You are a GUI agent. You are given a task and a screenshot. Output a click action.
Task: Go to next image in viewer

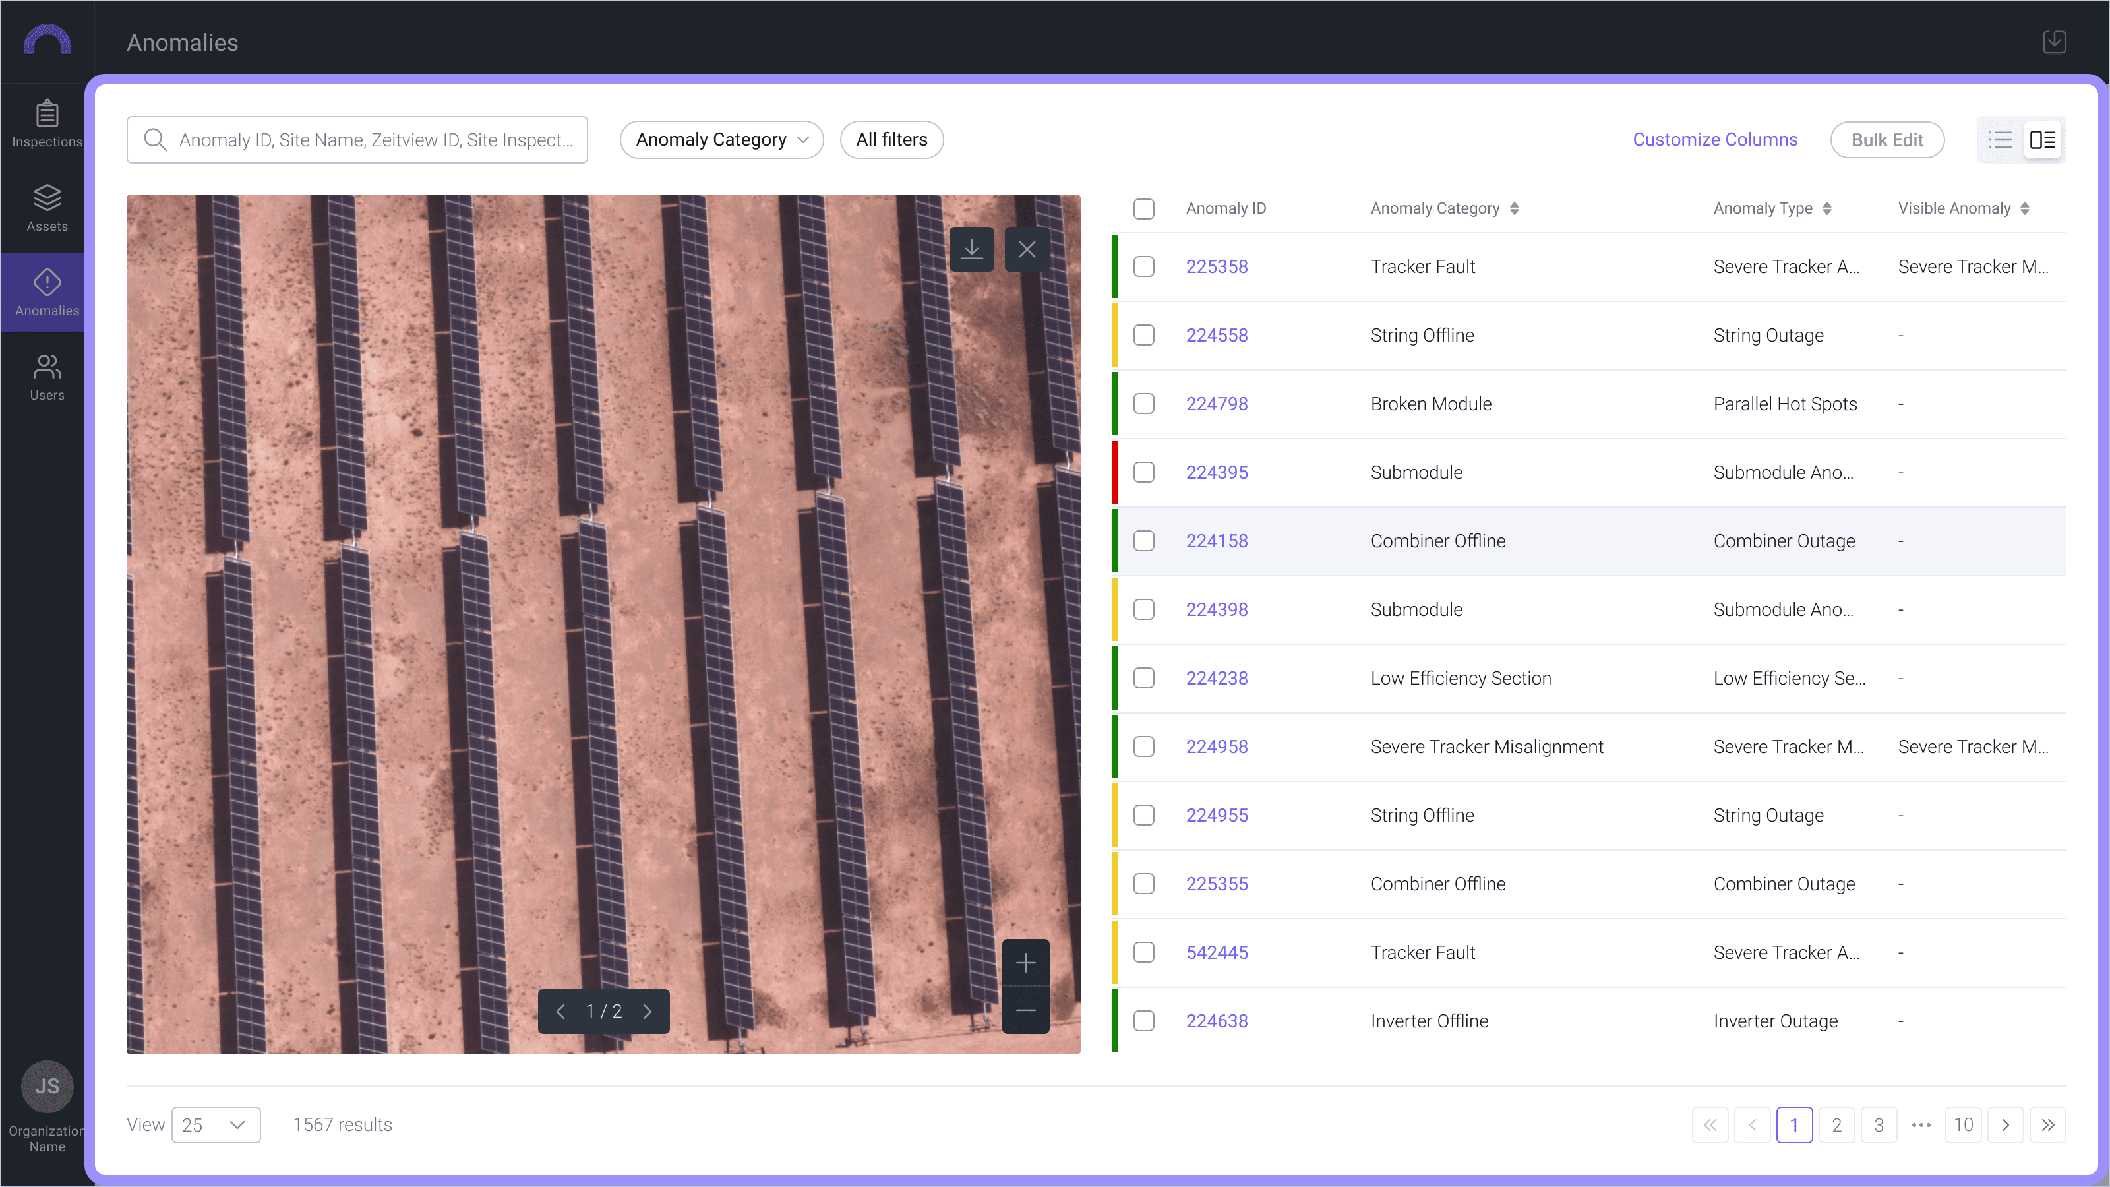[x=647, y=1012]
